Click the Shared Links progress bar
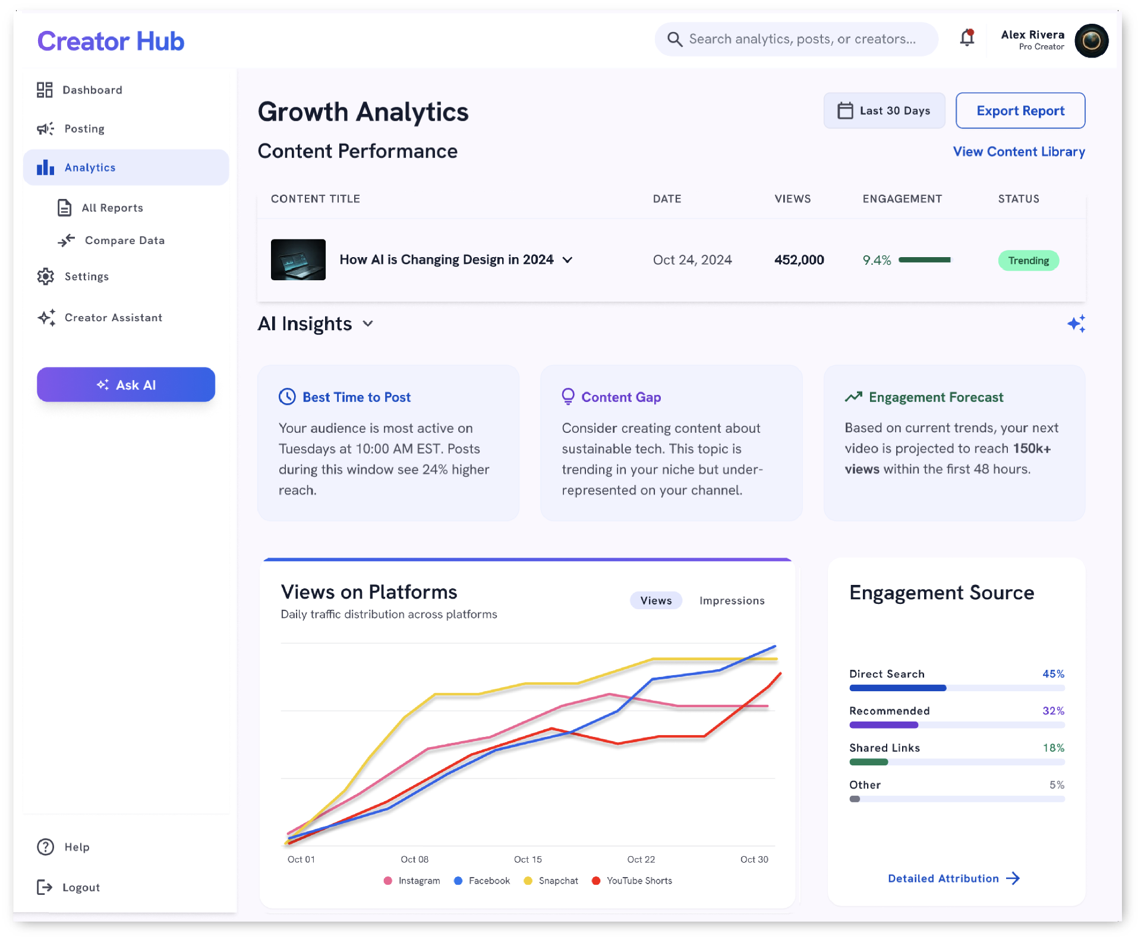The image size is (1141, 940). [x=957, y=762]
